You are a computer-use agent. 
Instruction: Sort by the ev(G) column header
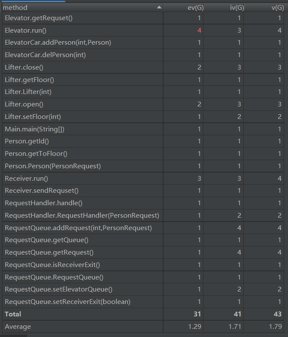click(193, 8)
